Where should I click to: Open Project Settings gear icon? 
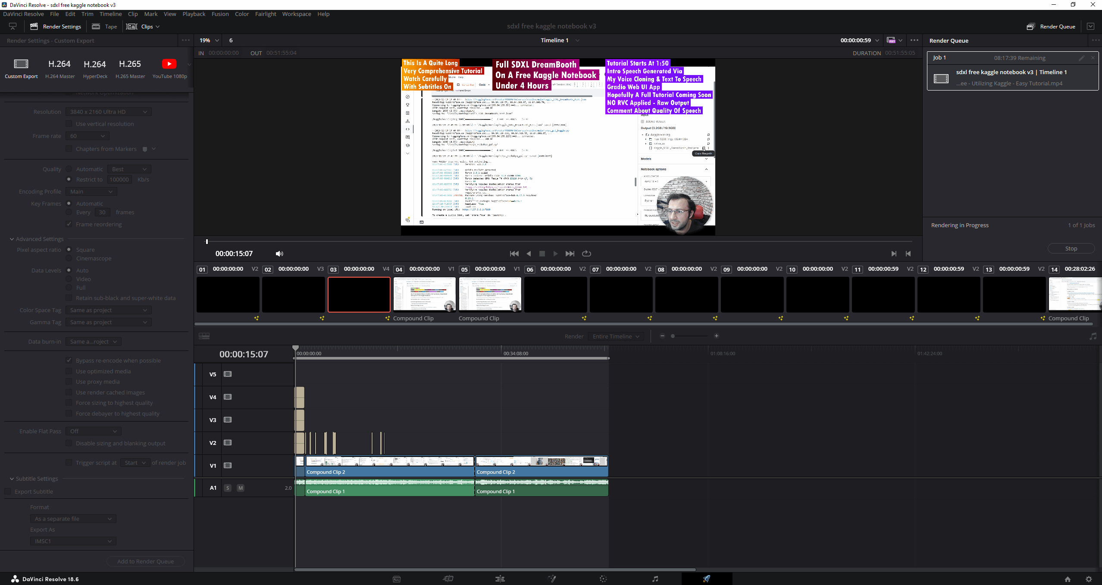point(1089,579)
